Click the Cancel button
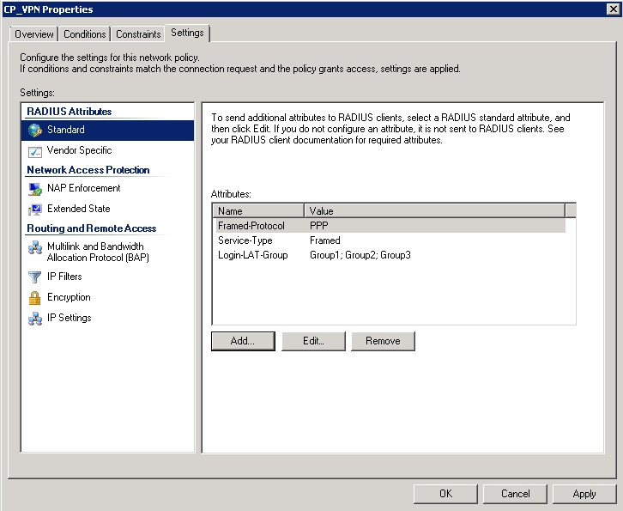 pos(516,494)
